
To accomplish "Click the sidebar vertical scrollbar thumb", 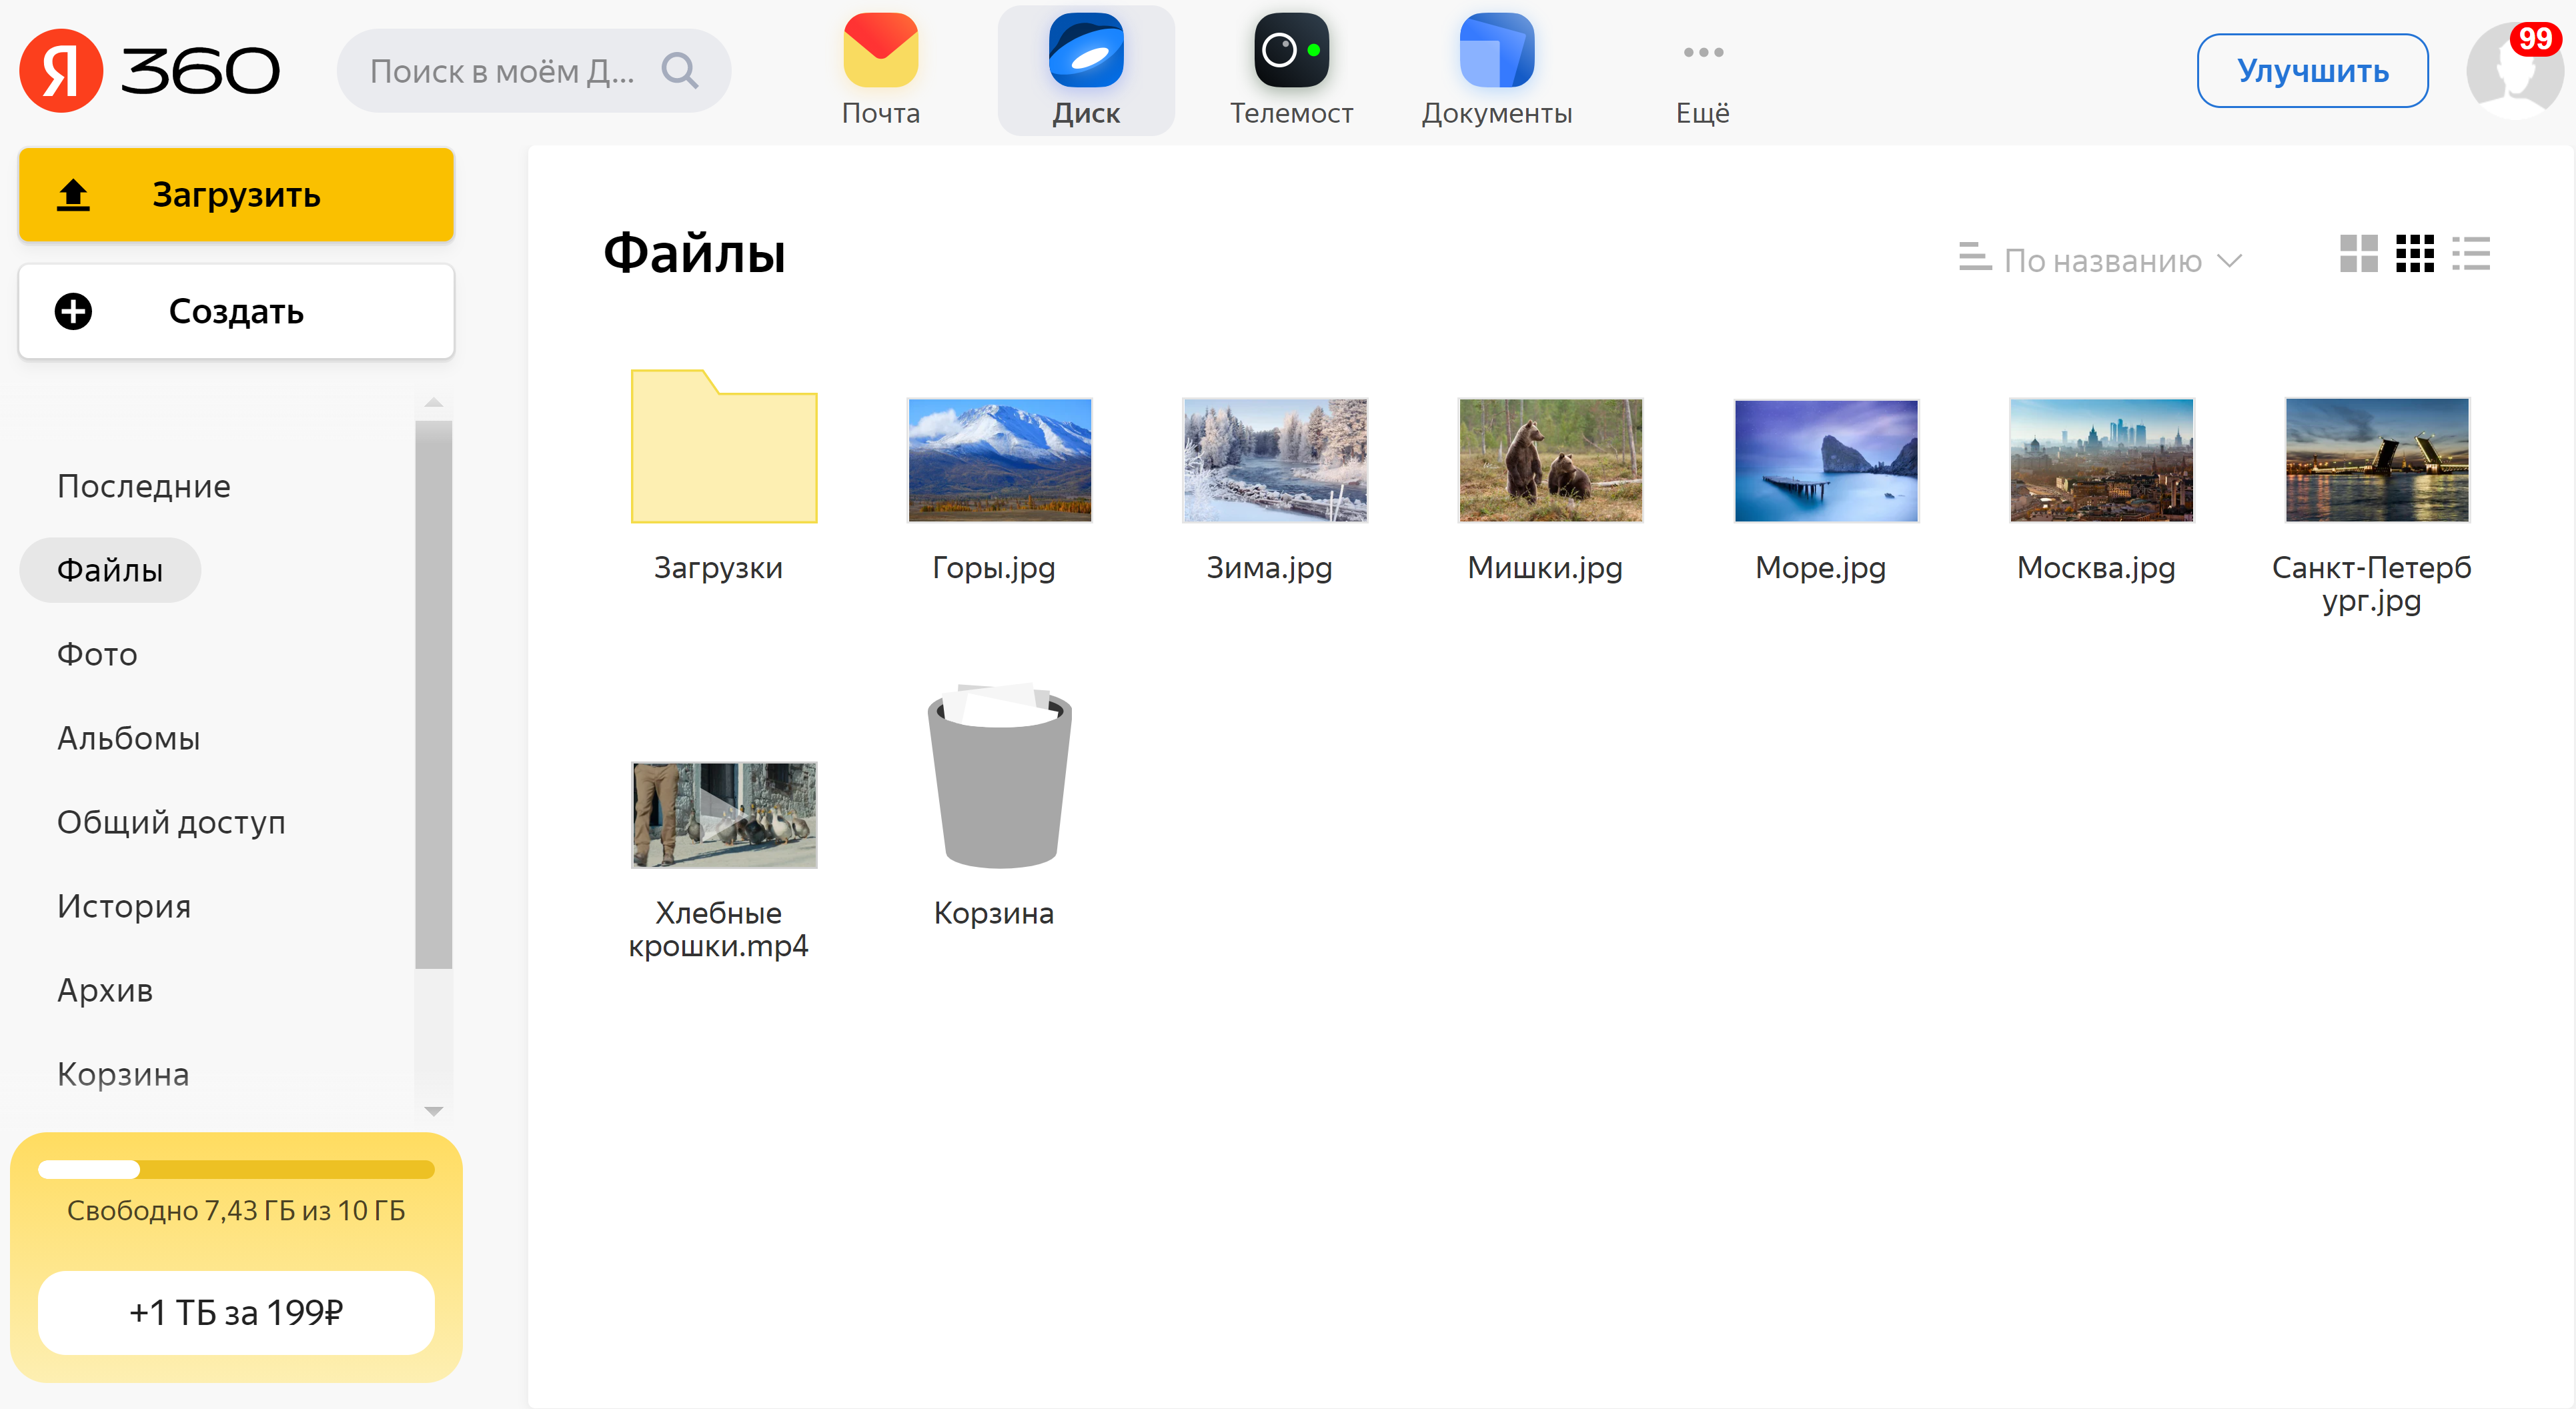I will [x=433, y=694].
